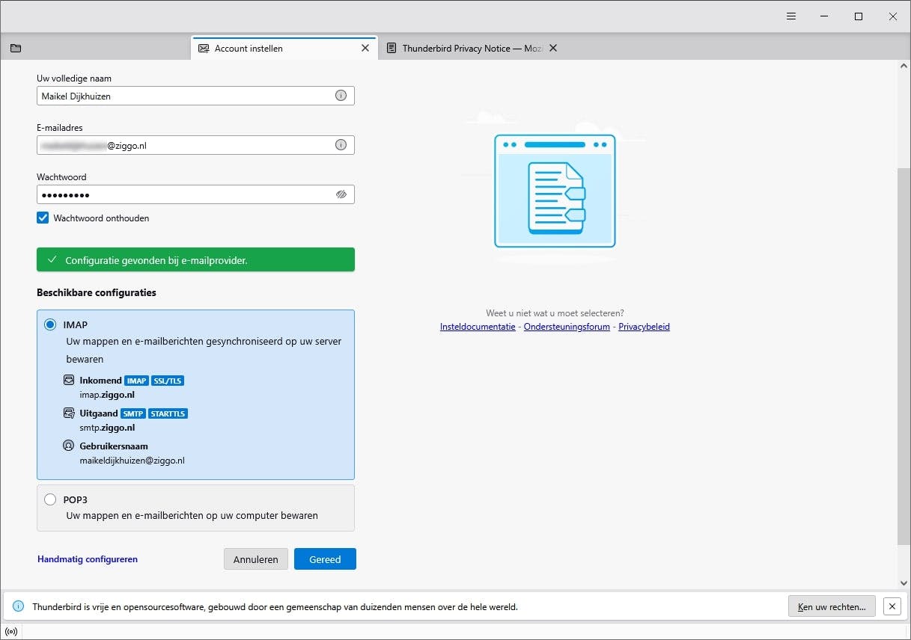This screenshot has height=640, width=911.
Task: Uncheck Wachtwoord onthouden
Action: (43, 218)
